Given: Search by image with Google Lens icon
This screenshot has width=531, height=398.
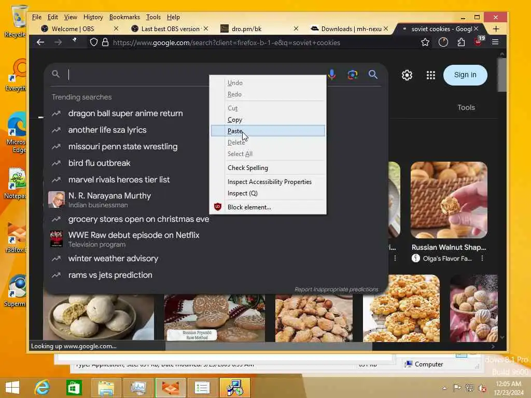Looking at the screenshot, I should 353,75.
